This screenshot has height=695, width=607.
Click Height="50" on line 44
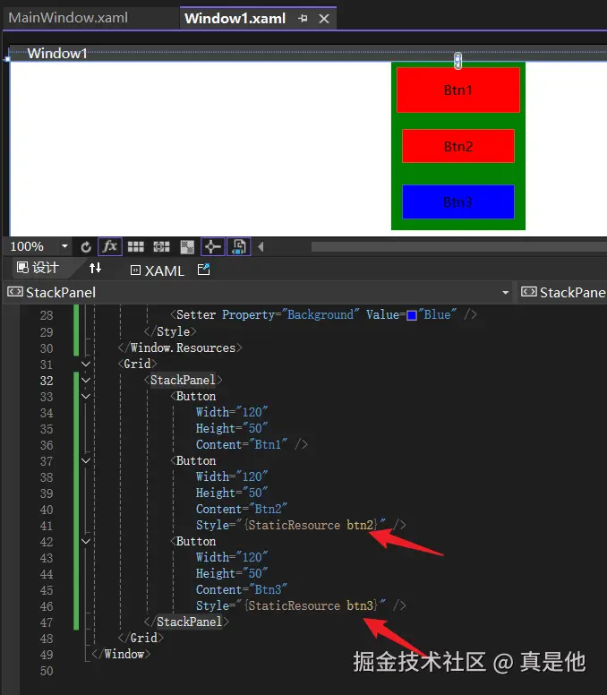(232, 573)
